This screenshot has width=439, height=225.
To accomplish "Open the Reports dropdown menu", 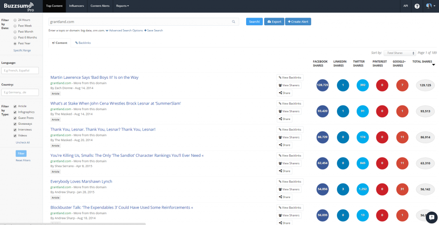I will tap(122, 6).
